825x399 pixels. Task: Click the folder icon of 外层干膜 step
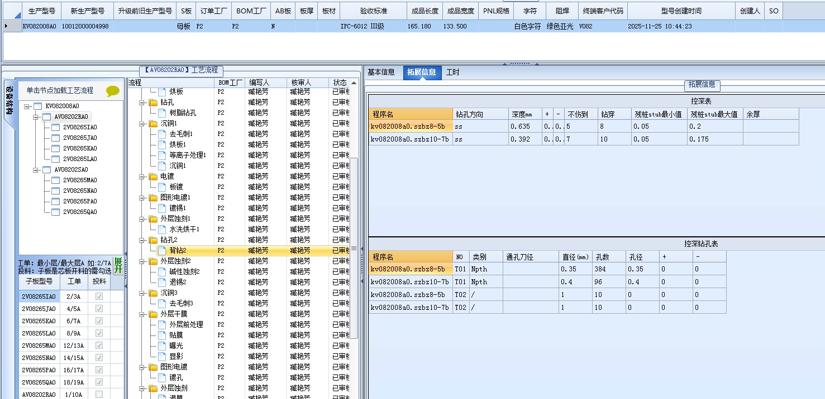(153, 314)
